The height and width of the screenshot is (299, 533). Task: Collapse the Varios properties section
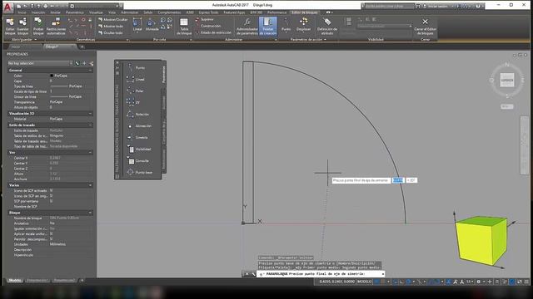click(90, 185)
